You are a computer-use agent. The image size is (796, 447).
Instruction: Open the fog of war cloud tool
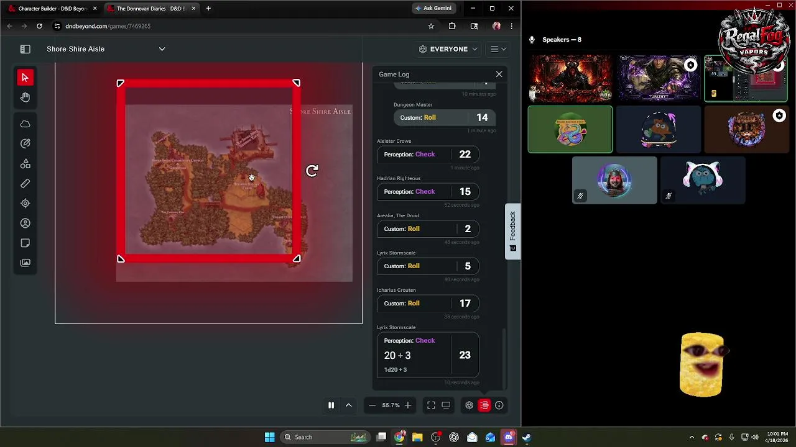click(x=25, y=124)
